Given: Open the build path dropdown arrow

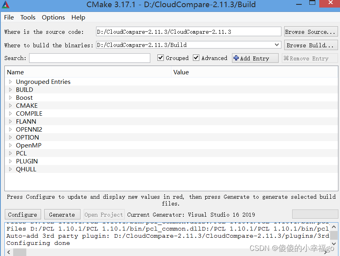Looking at the screenshot, I should click(277, 45).
